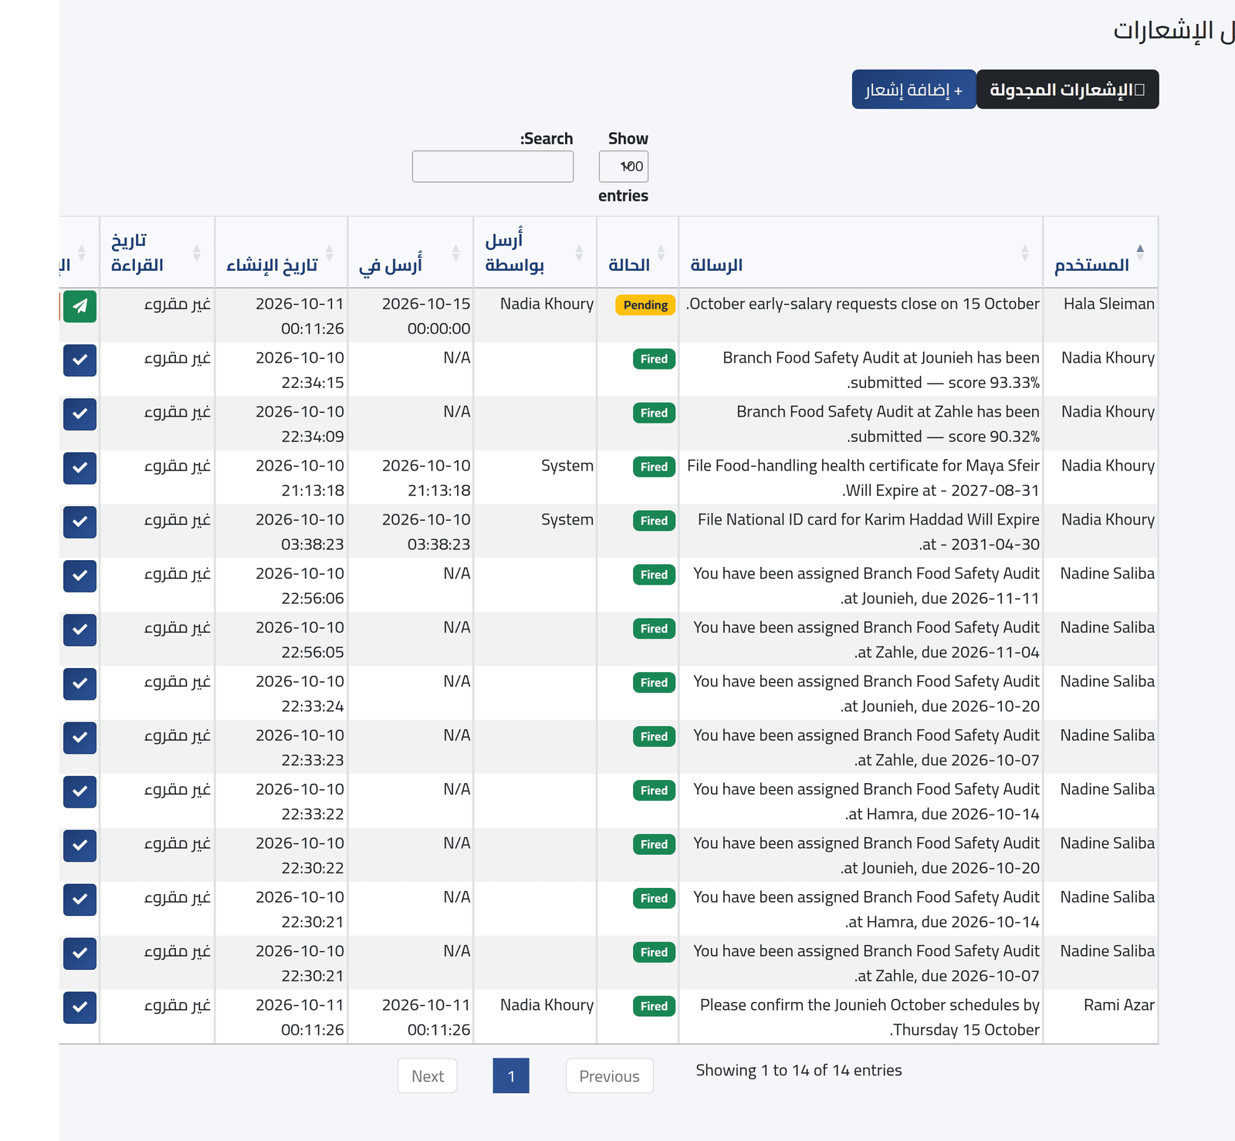This screenshot has height=1141, width=1235.
Task: Sort table by الحالة column
Action: pyautogui.click(x=638, y=253)
